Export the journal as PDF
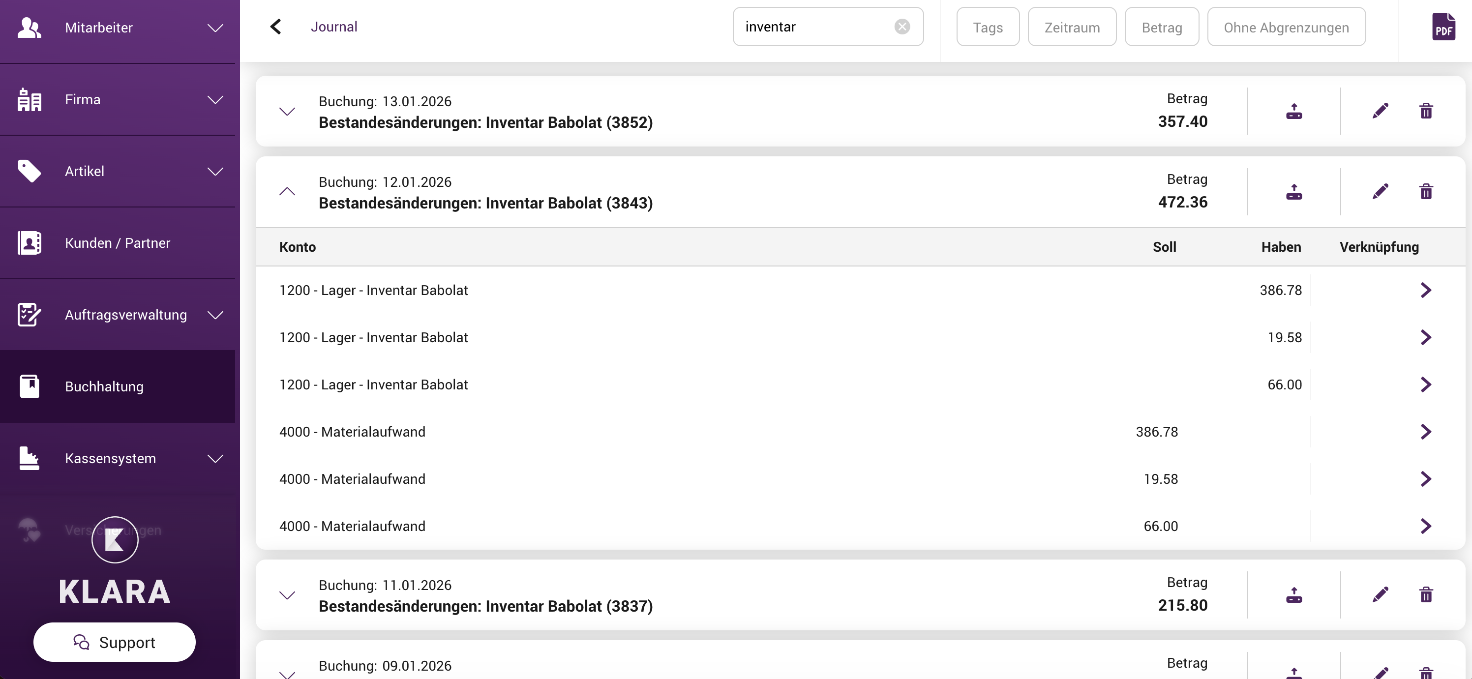The height and width of the screenshot is (679, 1472). (1443, 27)
